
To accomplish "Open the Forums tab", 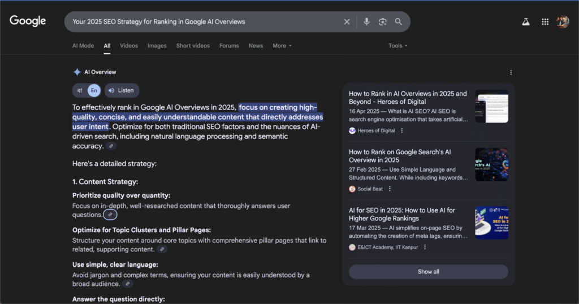I will click(x=229, y=46).
